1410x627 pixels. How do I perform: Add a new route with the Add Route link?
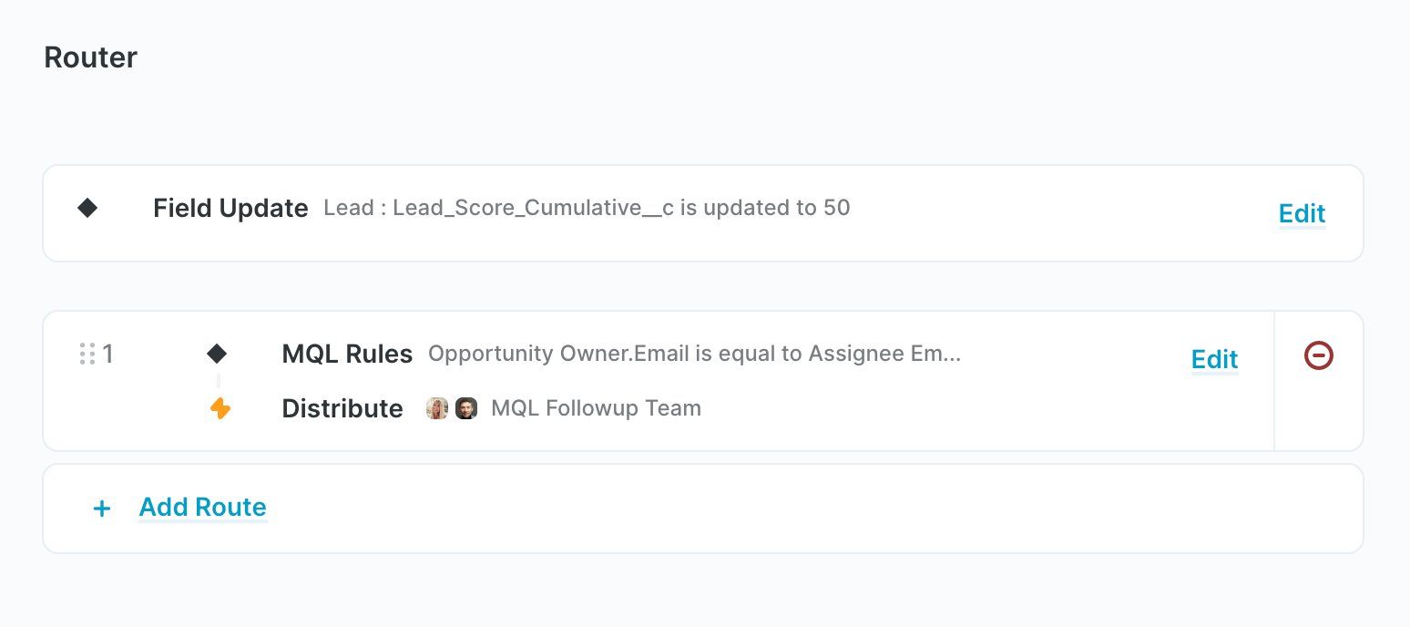pos(202,507)
